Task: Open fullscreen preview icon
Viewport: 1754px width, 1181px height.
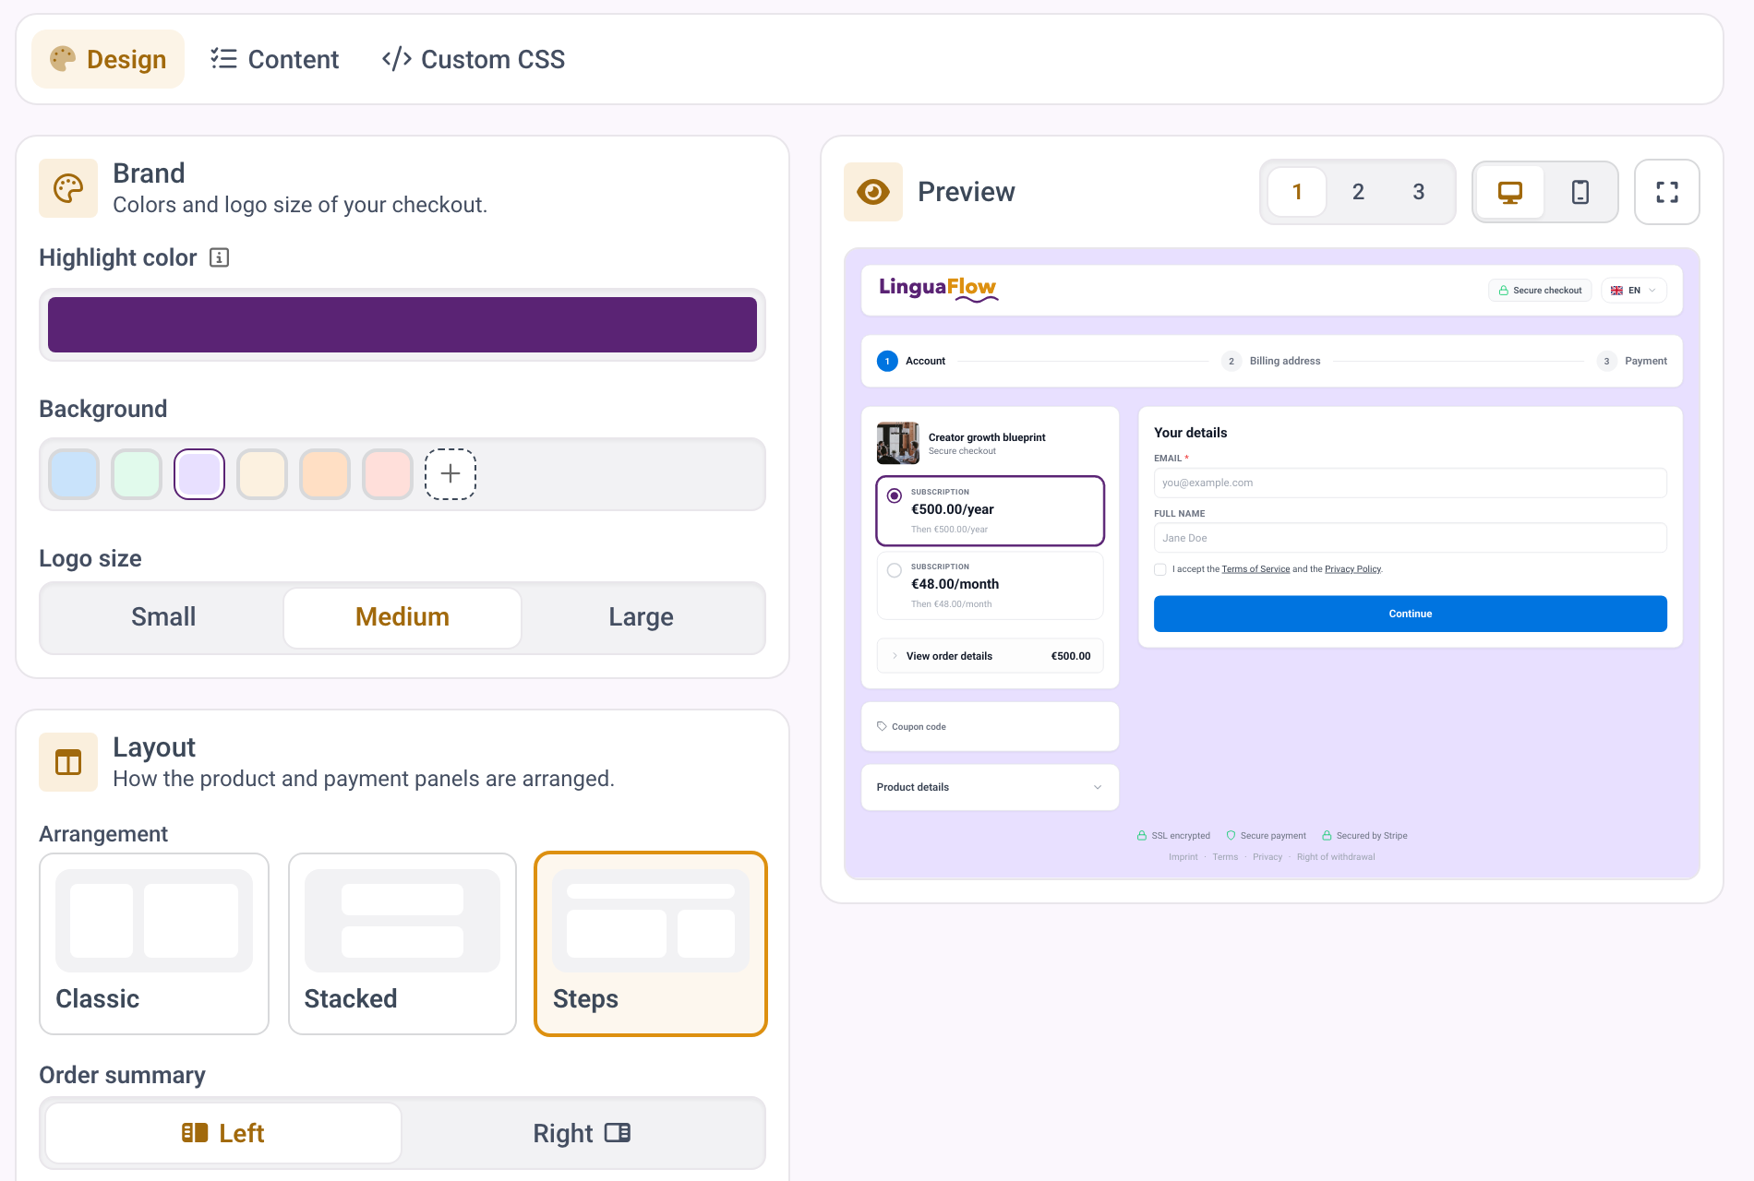Action: [1666, 192]
